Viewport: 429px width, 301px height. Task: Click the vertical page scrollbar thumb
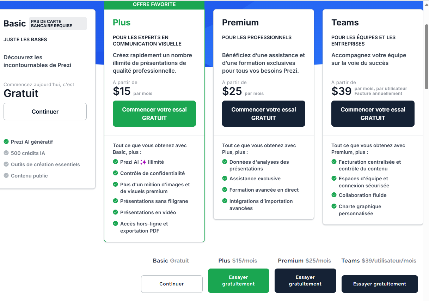pos(427,56)
